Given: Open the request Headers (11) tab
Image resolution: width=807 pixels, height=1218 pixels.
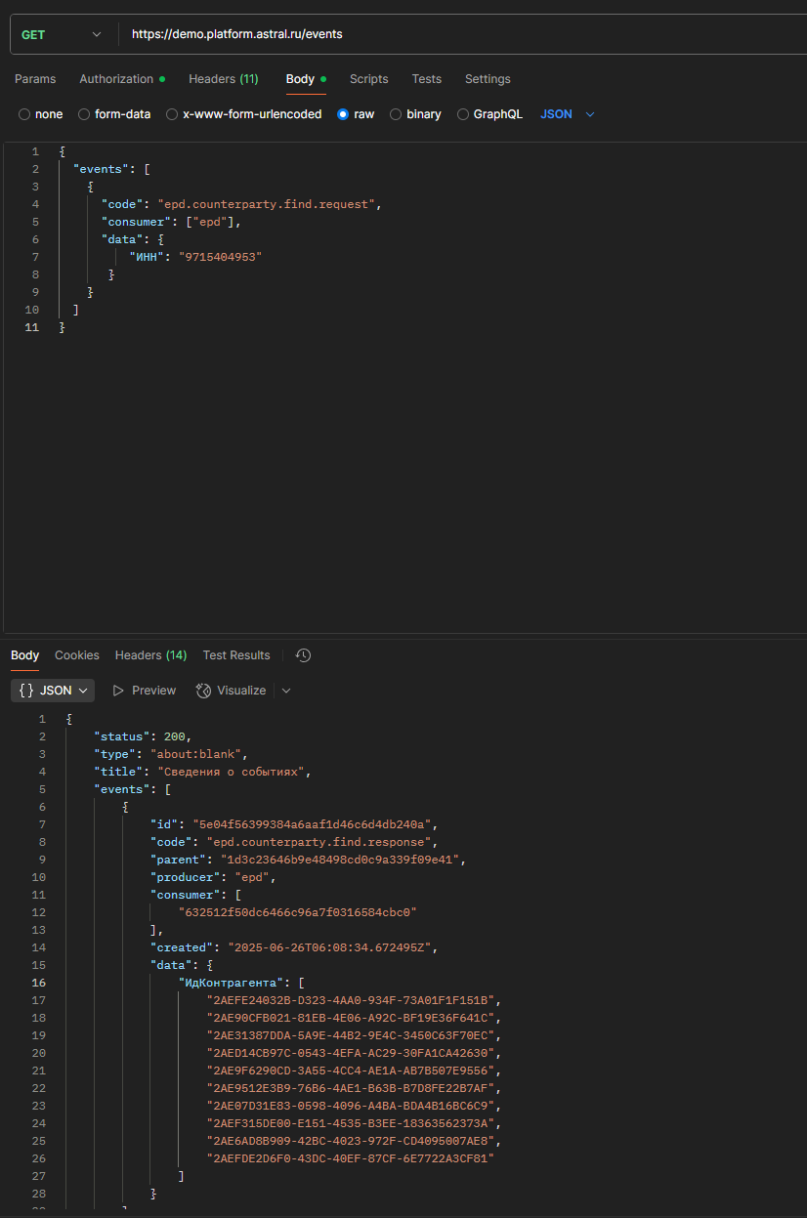Looking at the screenshot, I should coord(224,79).
